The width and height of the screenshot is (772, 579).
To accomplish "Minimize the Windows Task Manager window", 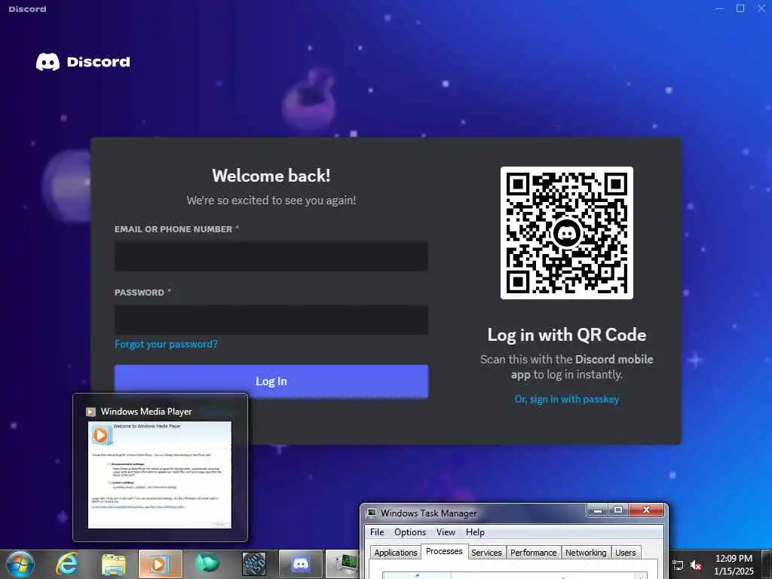I will [598, 510].
